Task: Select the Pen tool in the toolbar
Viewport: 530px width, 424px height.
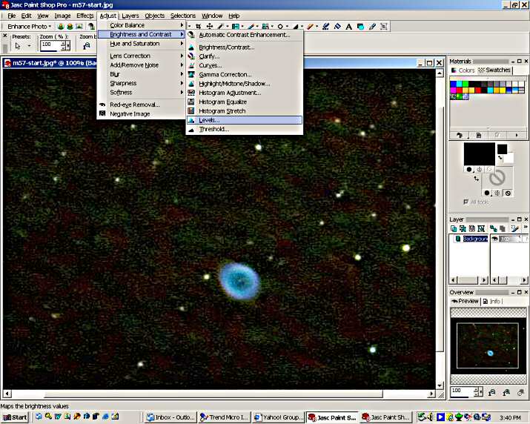Action: pyautogui.click(x=372, y=26)
